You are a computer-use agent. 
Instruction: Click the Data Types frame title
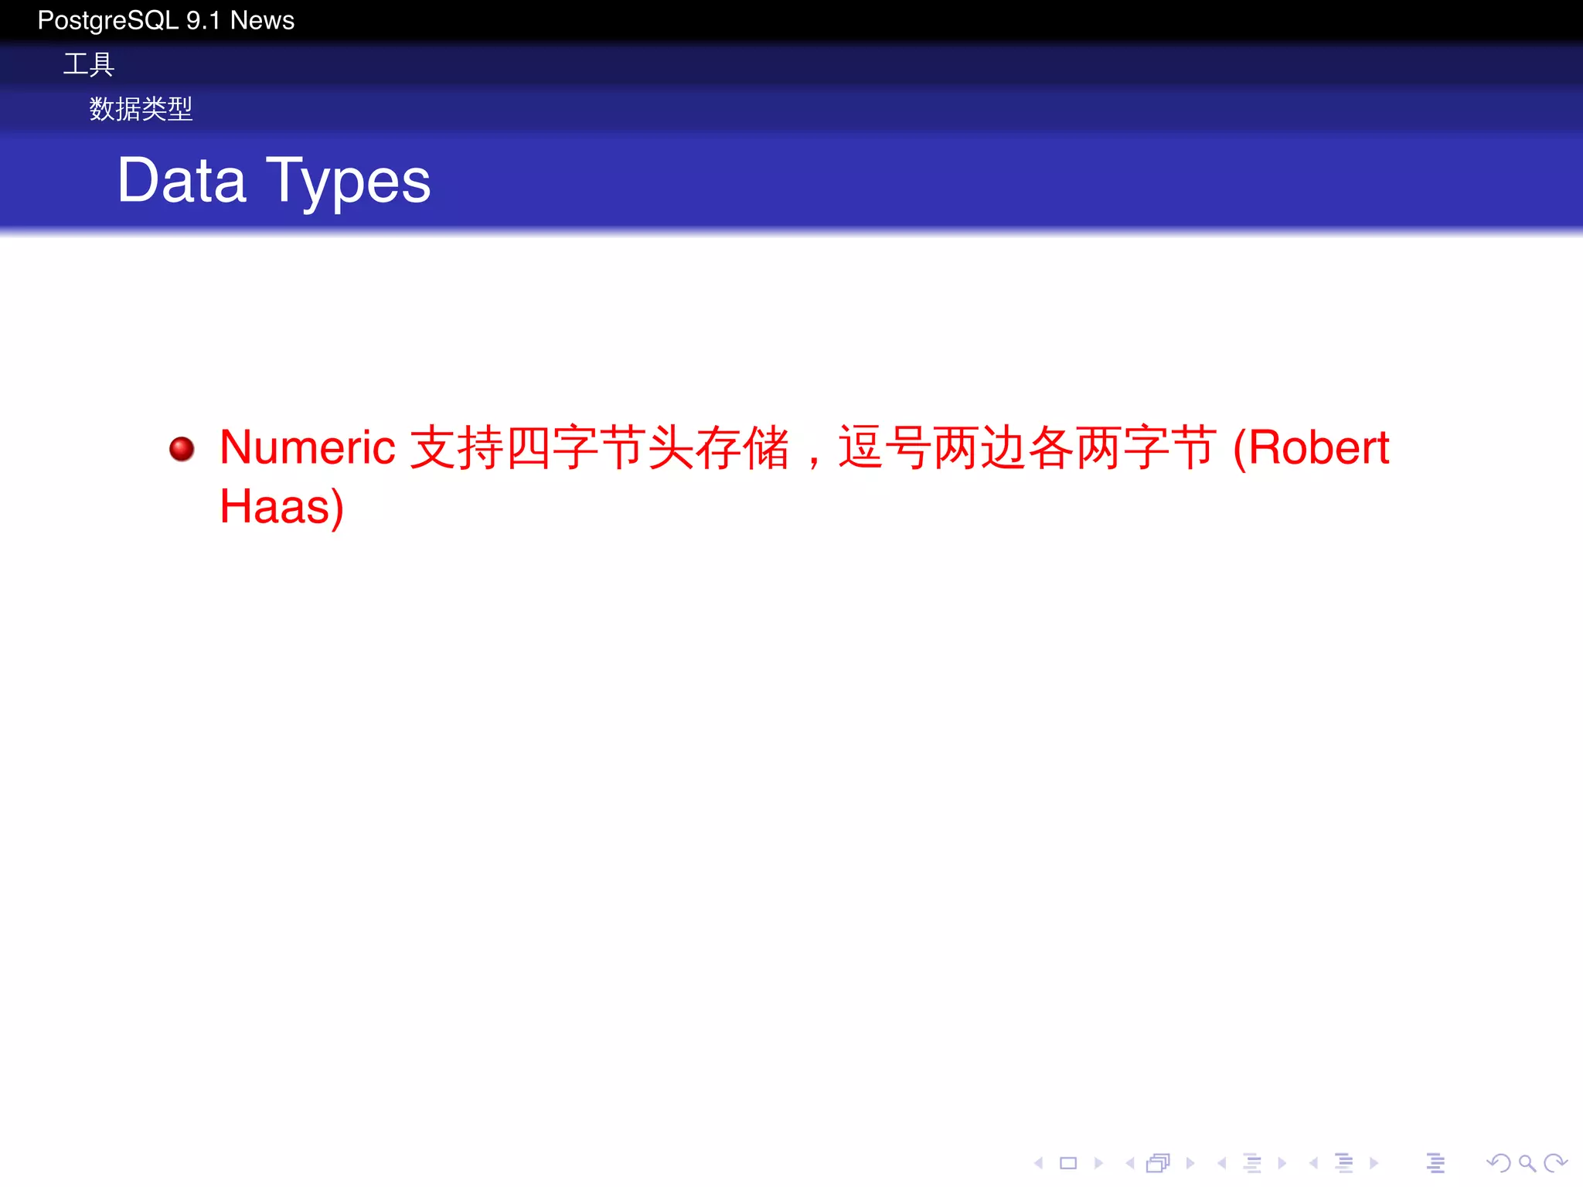point(274,182)
